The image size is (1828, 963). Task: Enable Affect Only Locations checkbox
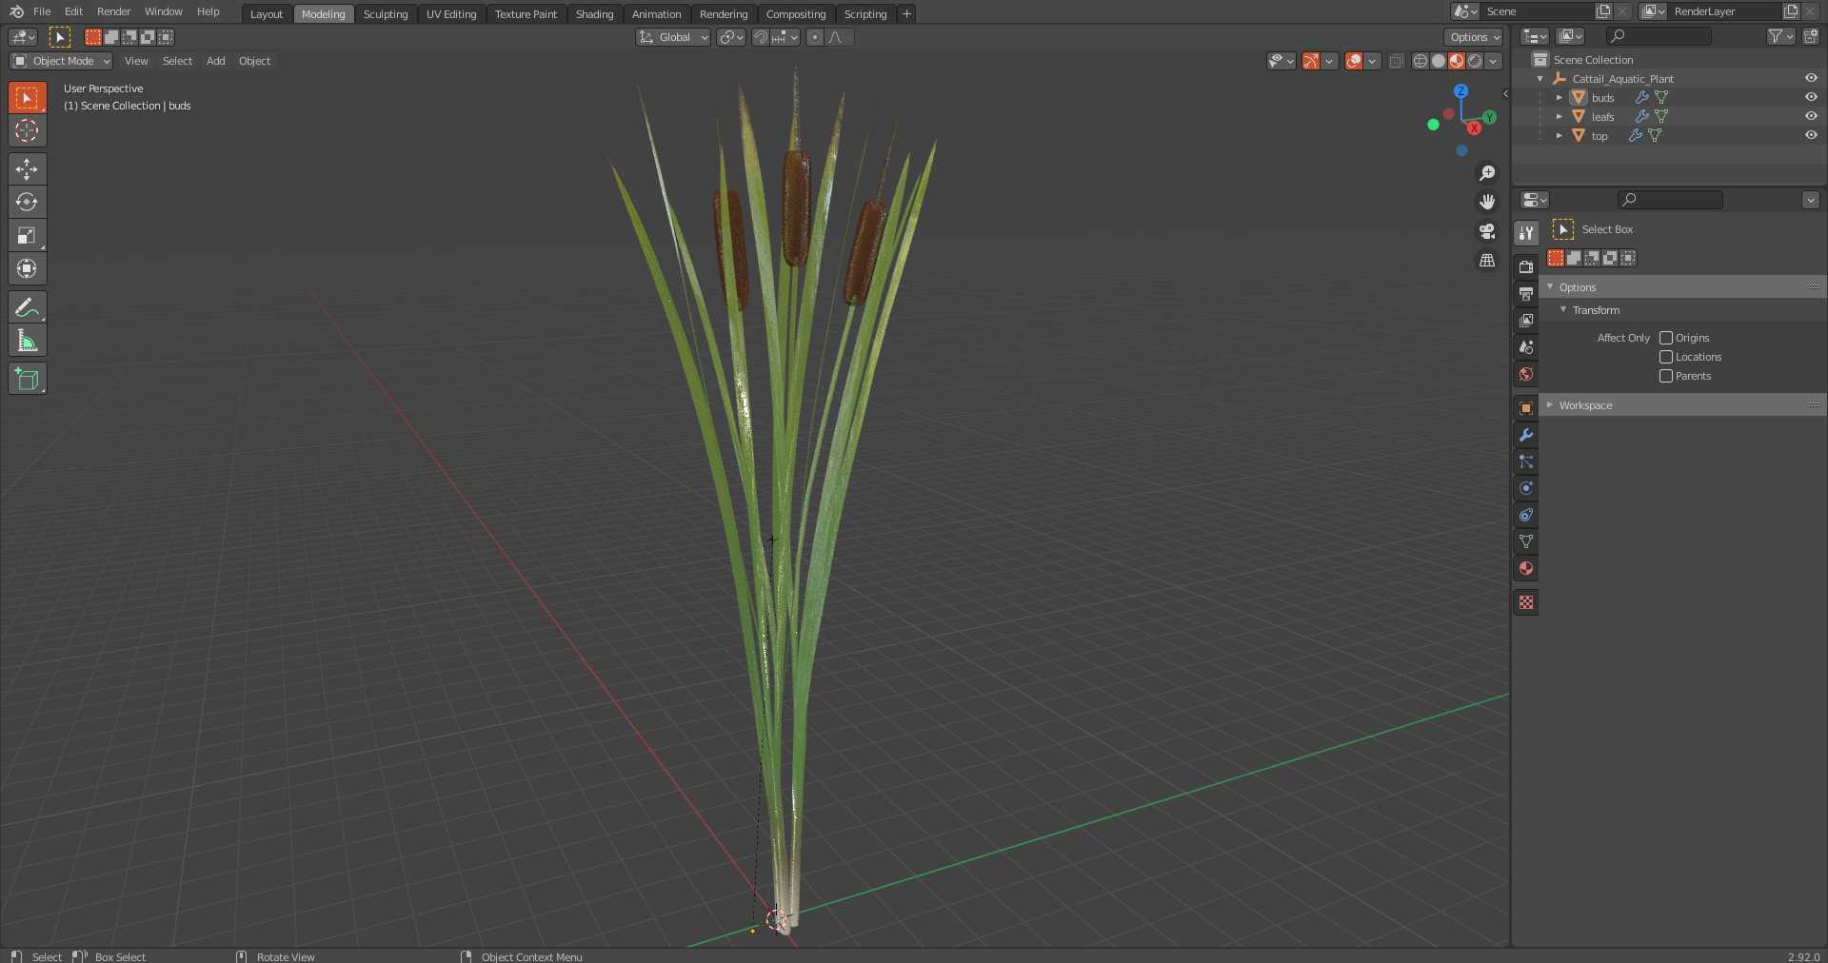[1666, 357]
